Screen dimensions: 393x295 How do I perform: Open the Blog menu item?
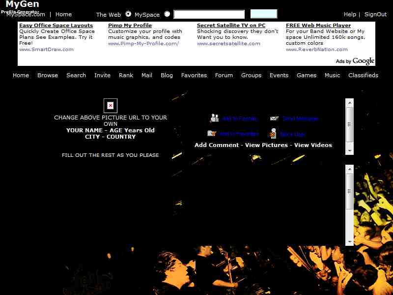167,75
